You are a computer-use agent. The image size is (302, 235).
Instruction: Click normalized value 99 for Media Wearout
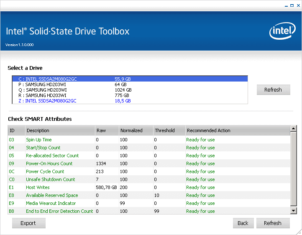122,203
